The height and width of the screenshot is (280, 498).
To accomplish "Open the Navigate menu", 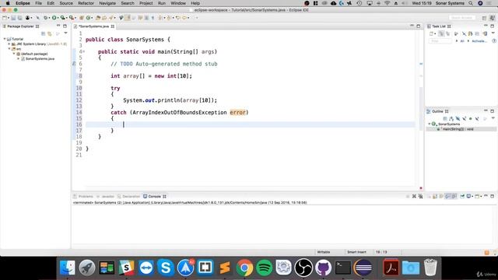I will tap(107, 3).
